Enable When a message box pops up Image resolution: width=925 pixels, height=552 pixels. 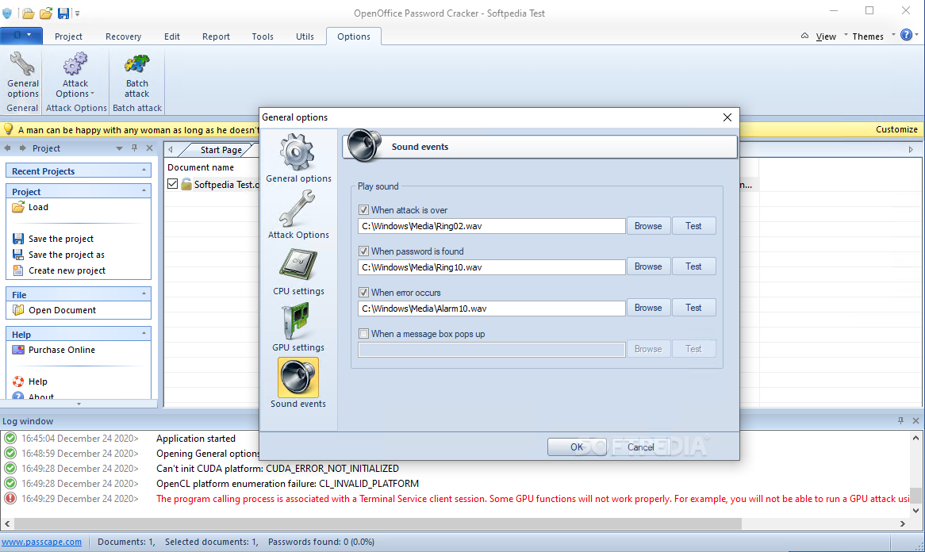click(363, 334)
